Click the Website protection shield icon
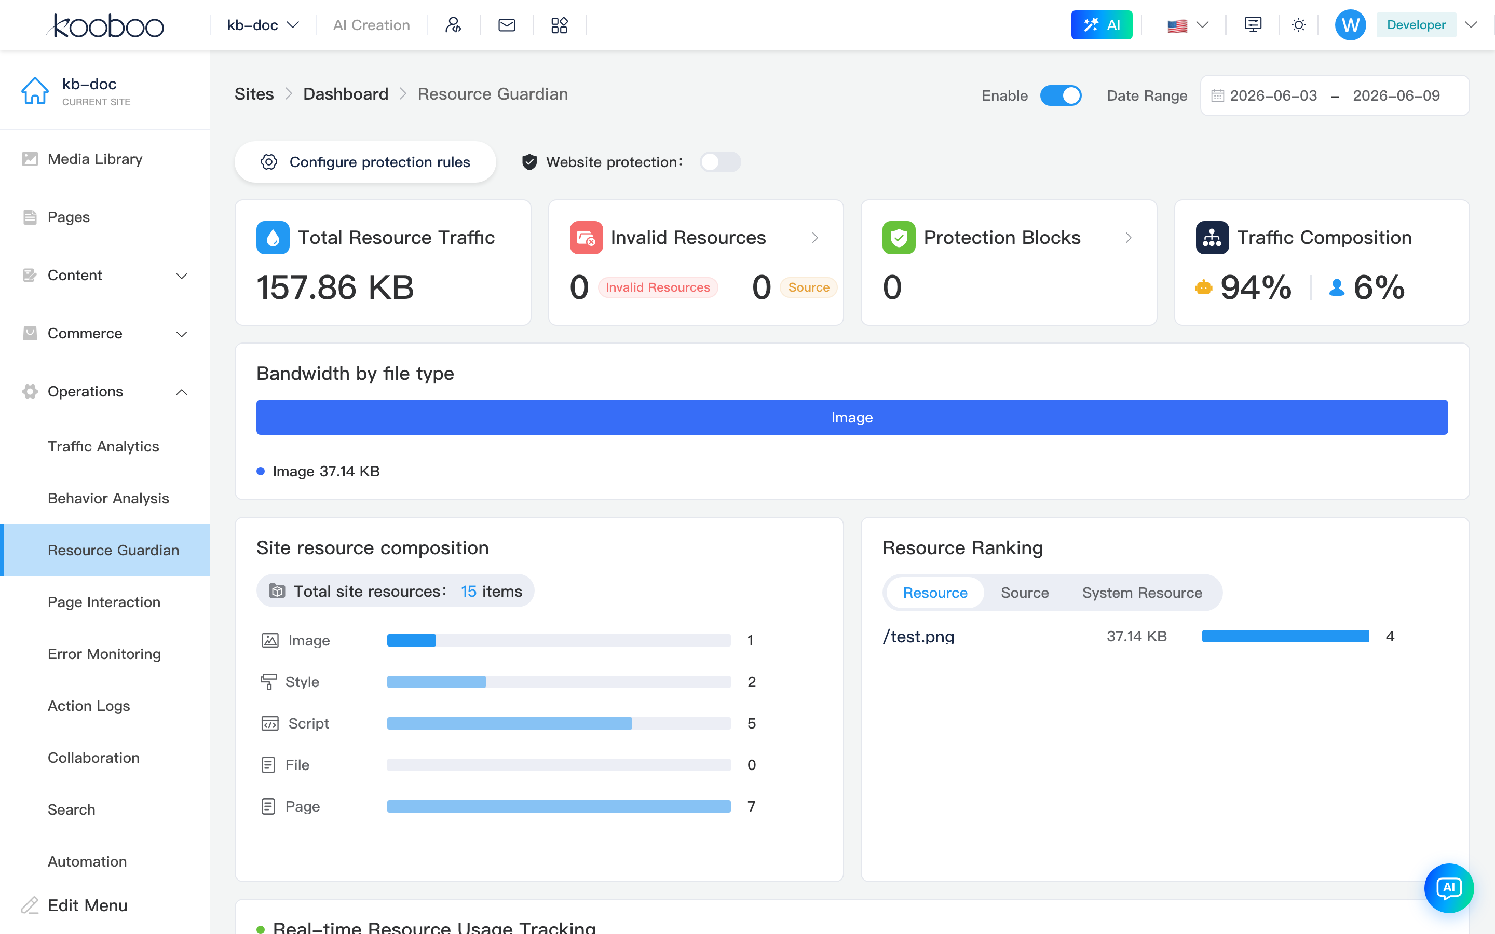Viewport: 1495px width, 934px height. (x=529, y=162)
